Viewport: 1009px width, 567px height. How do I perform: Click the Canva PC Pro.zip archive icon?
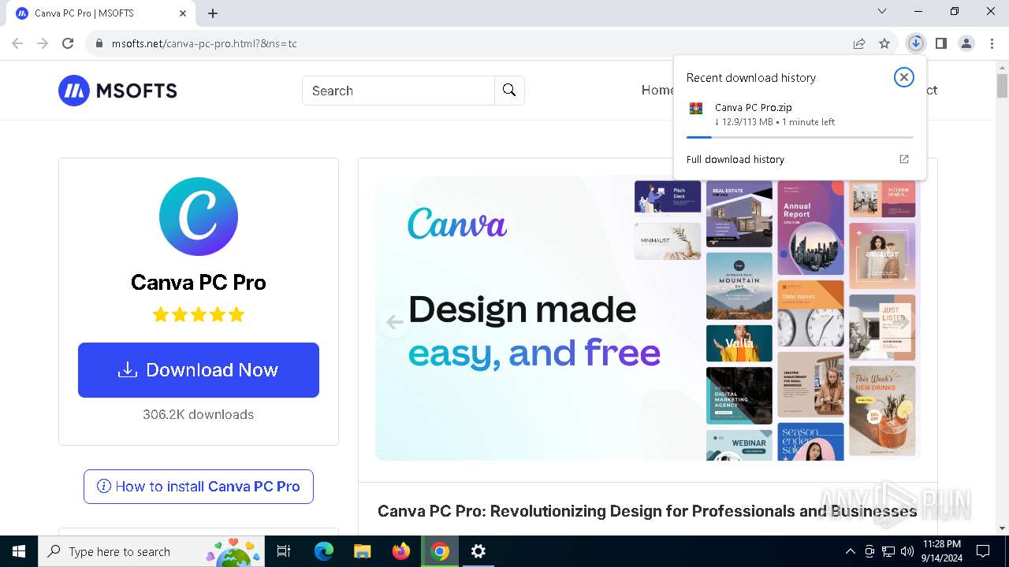click(x=695, y=108)
